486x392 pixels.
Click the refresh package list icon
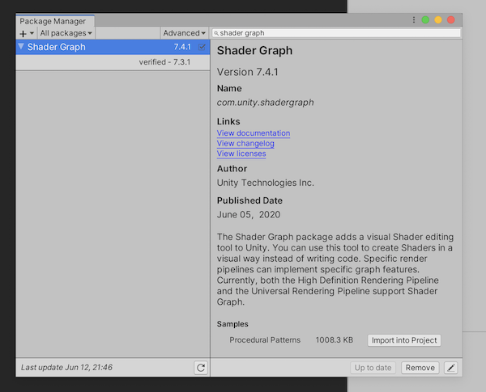click(x=201, y=368)
